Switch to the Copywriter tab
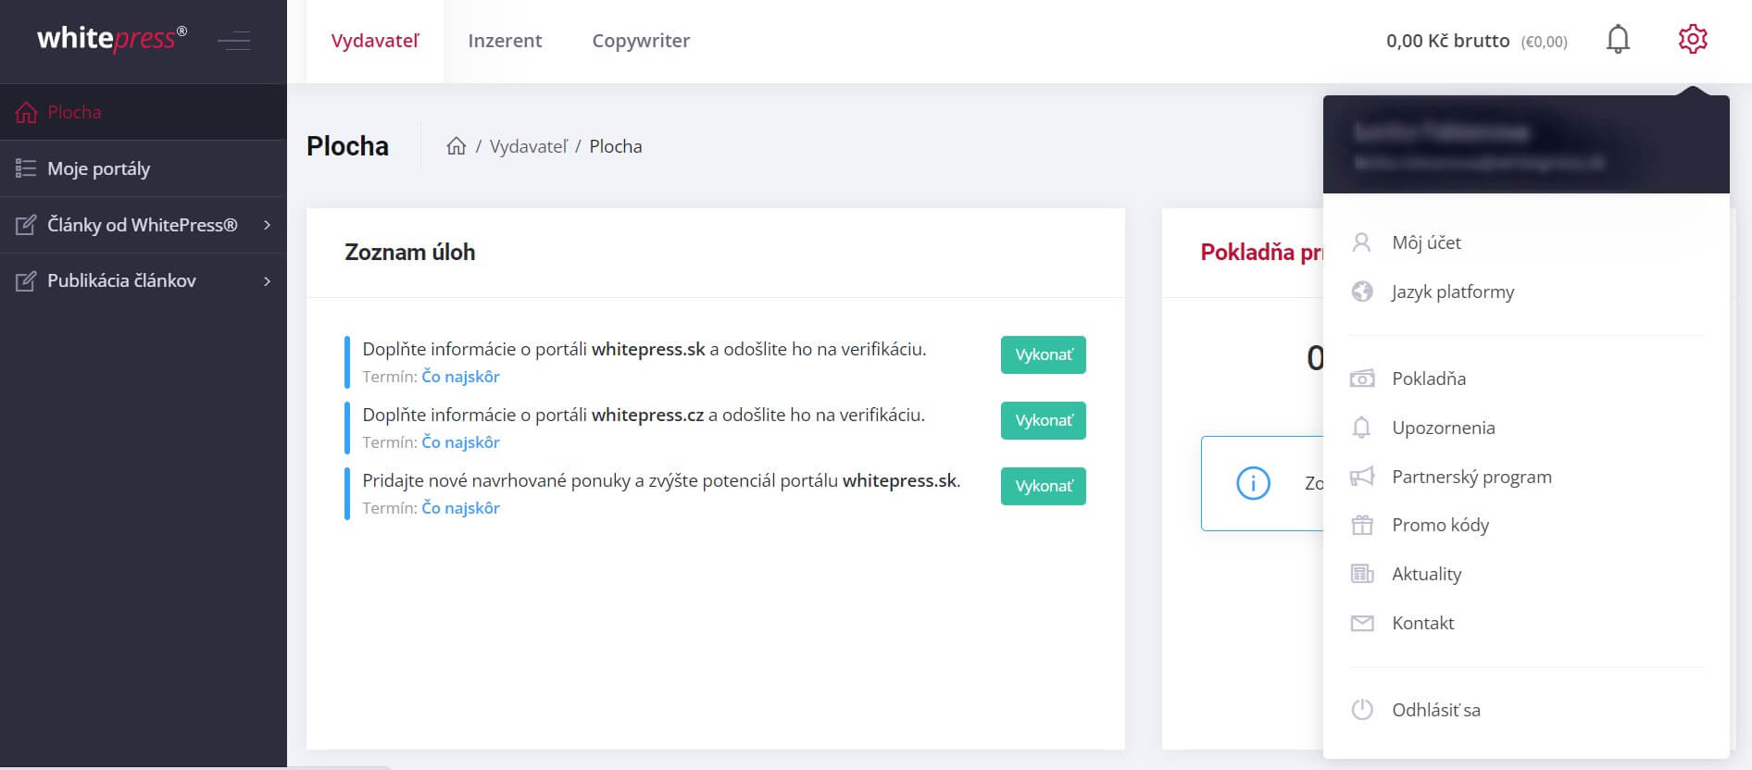 click(x=641, y=41)
